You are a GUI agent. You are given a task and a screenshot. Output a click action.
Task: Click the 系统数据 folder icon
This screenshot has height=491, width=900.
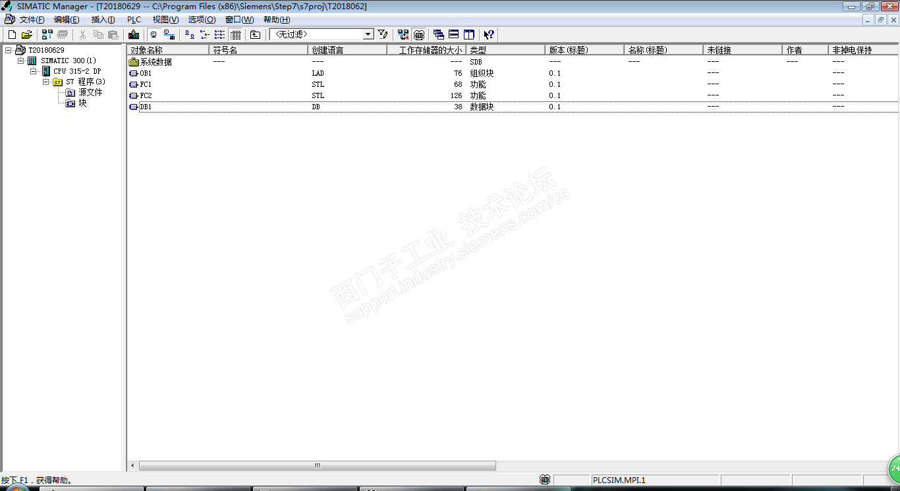pyautogui.click(x=134, y=62)
